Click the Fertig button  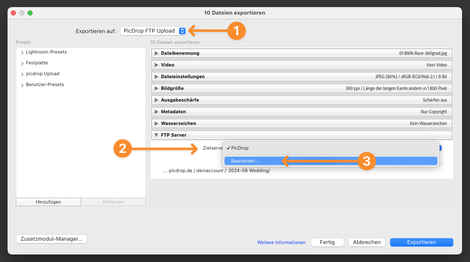click(x=327, y=242)
